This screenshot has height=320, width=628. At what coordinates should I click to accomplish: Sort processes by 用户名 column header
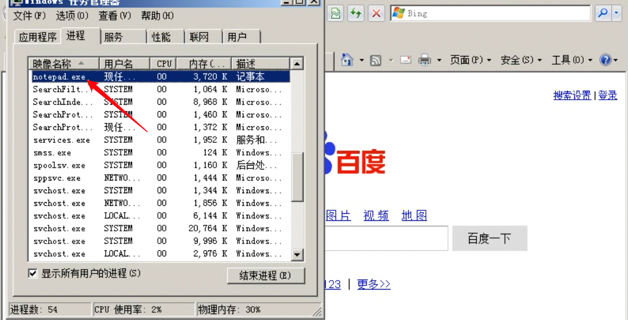[125, 63]
